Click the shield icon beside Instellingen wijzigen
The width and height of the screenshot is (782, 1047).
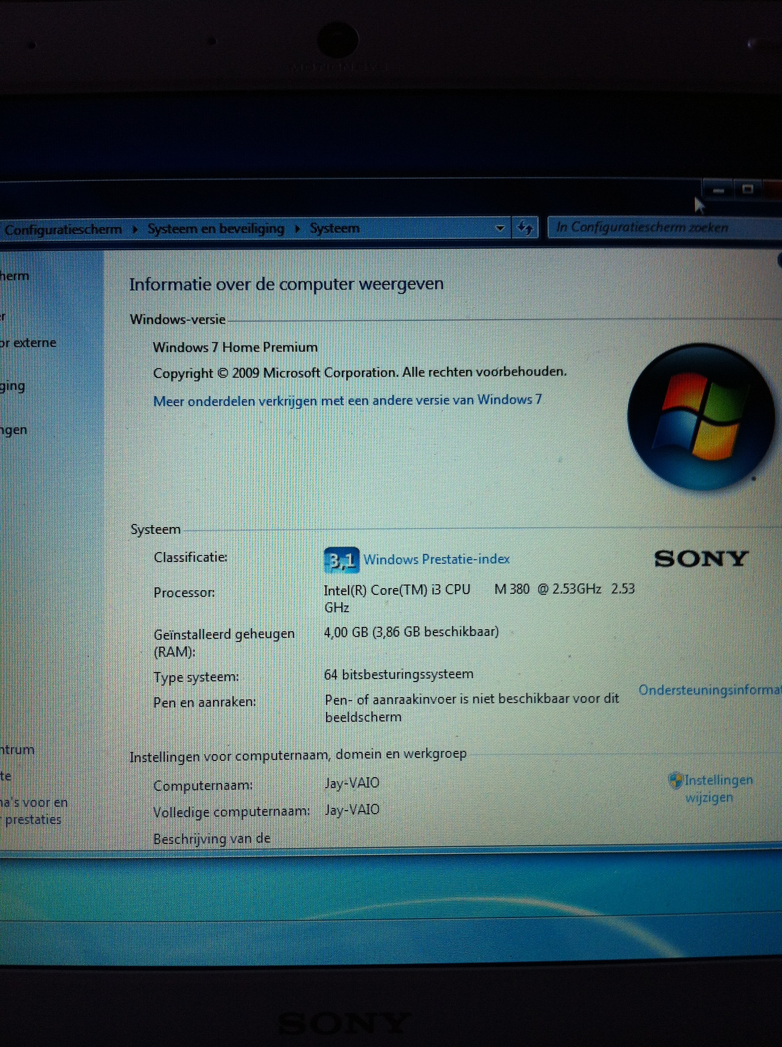[675, 780]
